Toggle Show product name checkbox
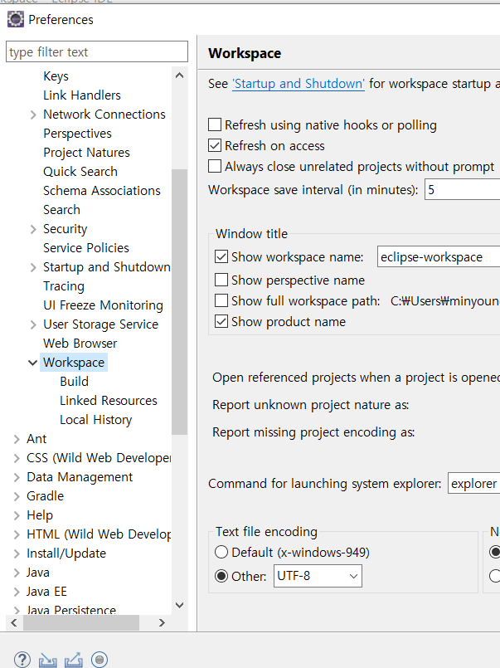Screen dimensions: 500x668 click(x=221, y=321)
